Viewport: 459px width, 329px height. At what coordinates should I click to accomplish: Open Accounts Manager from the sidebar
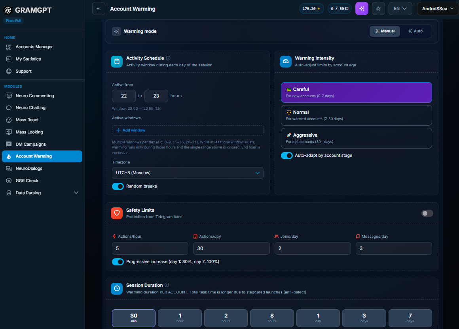[x=42, y=47]
